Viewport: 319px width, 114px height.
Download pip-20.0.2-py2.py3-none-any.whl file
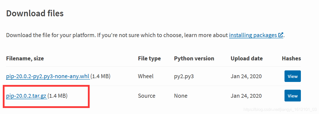click(x=48, y=76)
